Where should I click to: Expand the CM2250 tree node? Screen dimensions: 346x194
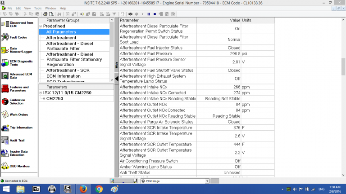tap(44, 99)
